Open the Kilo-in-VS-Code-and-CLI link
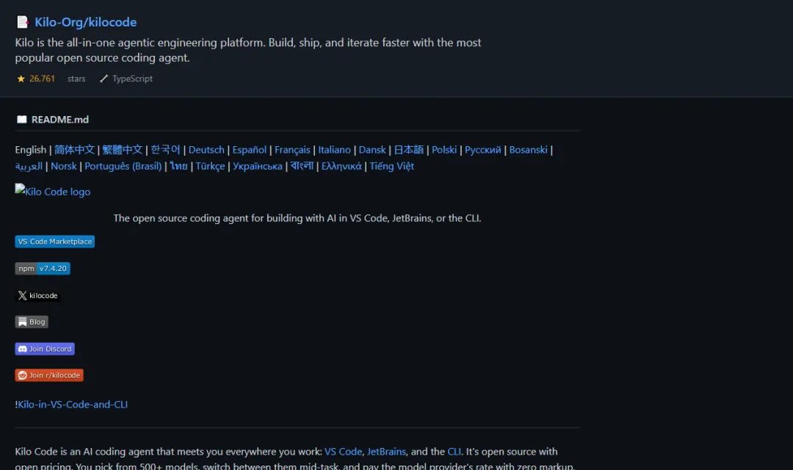This screenshot has width=793, height=470. click(x=72, y=404)
